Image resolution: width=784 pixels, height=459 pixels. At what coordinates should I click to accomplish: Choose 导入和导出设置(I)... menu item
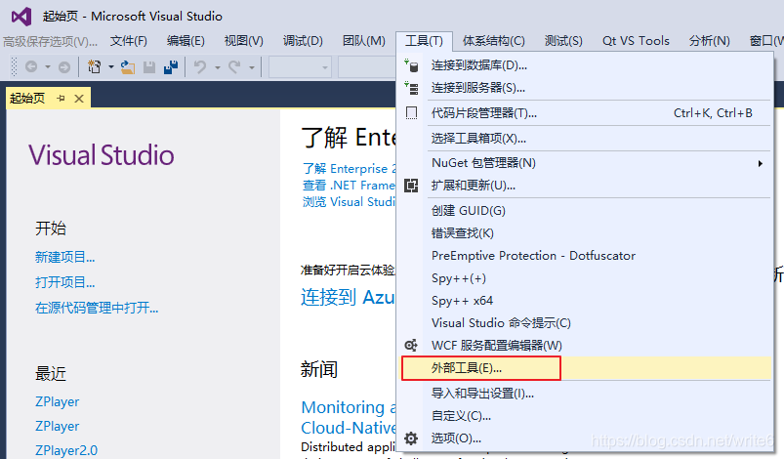(585, 394)
